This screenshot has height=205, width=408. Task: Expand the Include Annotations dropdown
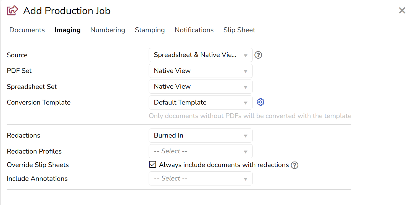tap(200, 179)
